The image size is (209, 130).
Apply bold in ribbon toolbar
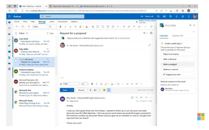tap(60, 27)
